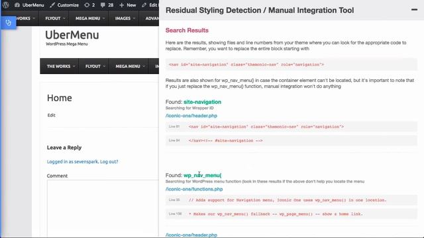Click Line 136 wp_nav_menu fallback result row
The height and width of the screenshot is (238, 424).
[x=291, y=214]
